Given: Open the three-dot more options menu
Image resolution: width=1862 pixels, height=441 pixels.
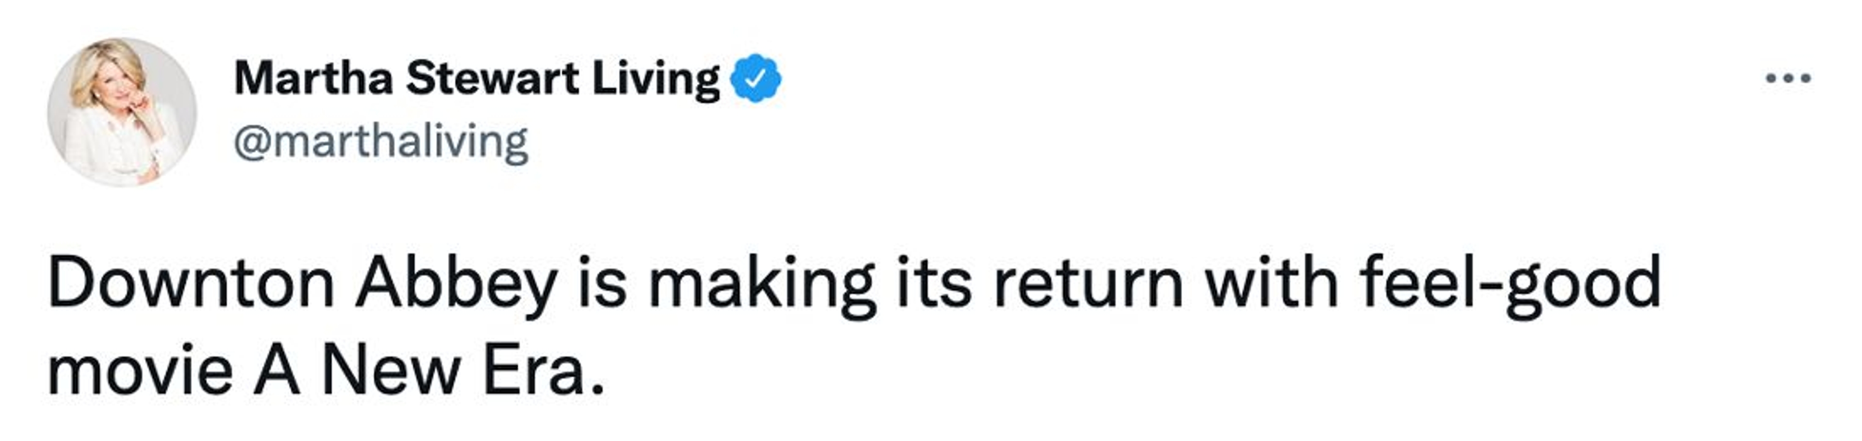Looking at the screenshot, I should point(1787,78).
